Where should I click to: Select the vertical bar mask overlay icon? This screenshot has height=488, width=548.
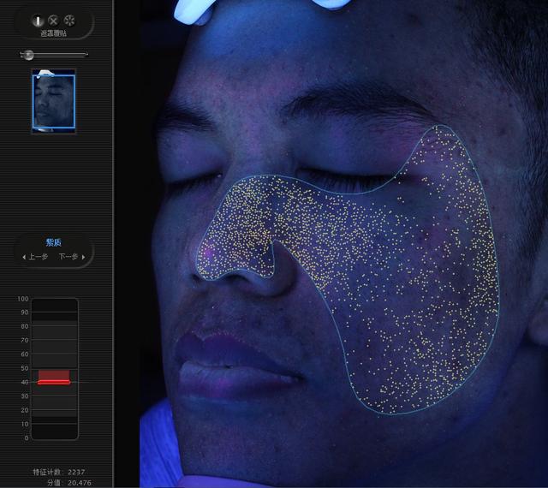click(38, 21)
